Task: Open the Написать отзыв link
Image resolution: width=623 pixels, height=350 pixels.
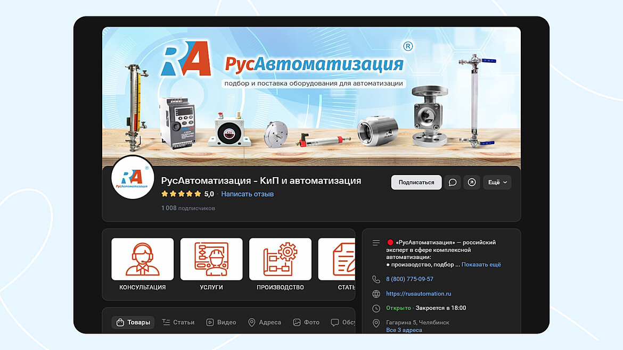Action: 247,194
